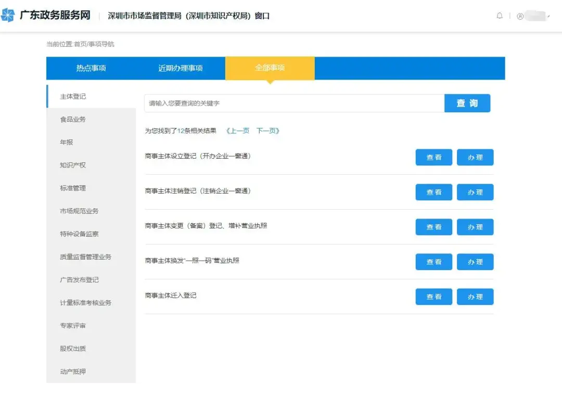Click 办理 for 商事主体迁入登记

pyautogui.click(x=475, y=297)
